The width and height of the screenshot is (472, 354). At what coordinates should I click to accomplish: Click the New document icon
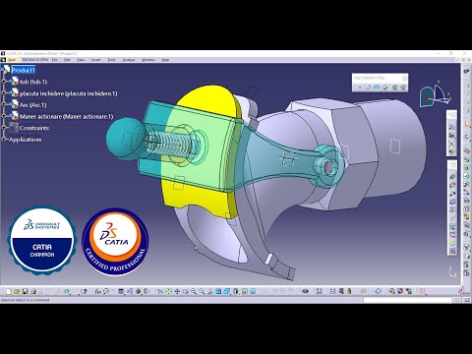[x=9, y=291]
